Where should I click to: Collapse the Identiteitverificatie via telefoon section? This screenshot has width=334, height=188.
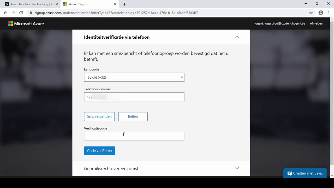click(237, 37)
